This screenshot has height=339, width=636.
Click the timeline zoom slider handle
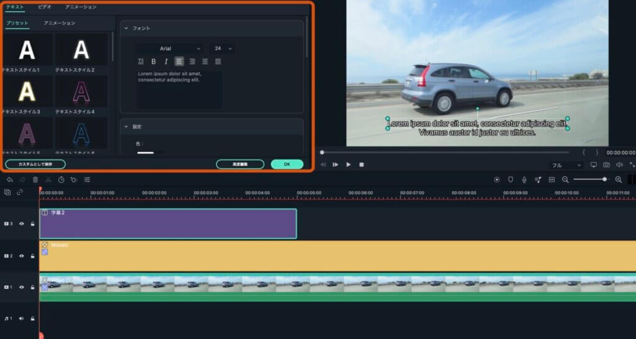[605, 179]
